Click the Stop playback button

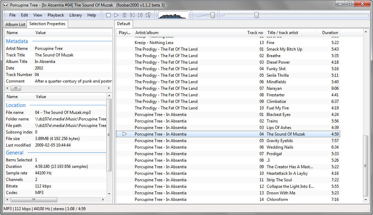click(x=108, y=15)
